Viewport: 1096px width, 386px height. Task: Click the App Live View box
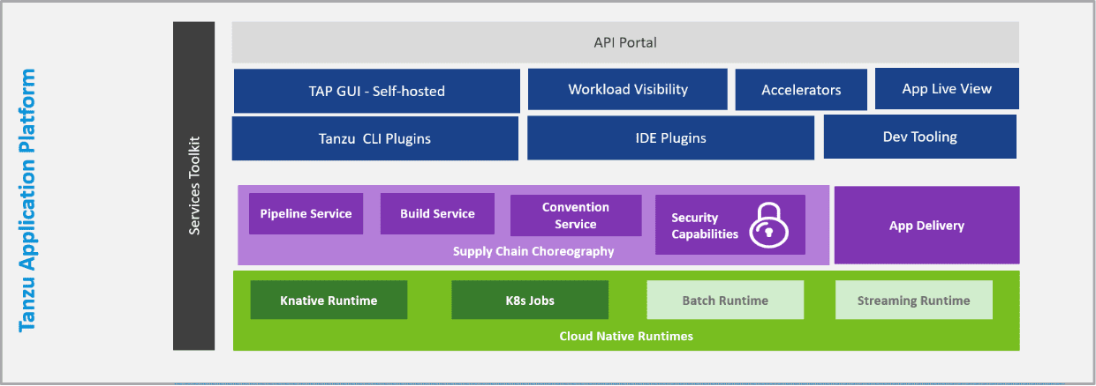coord(947,88)
